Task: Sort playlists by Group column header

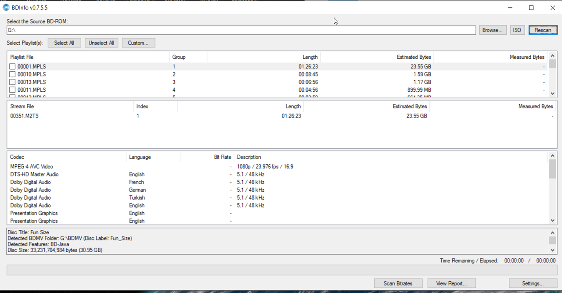Action: click(x=188, y=57)
